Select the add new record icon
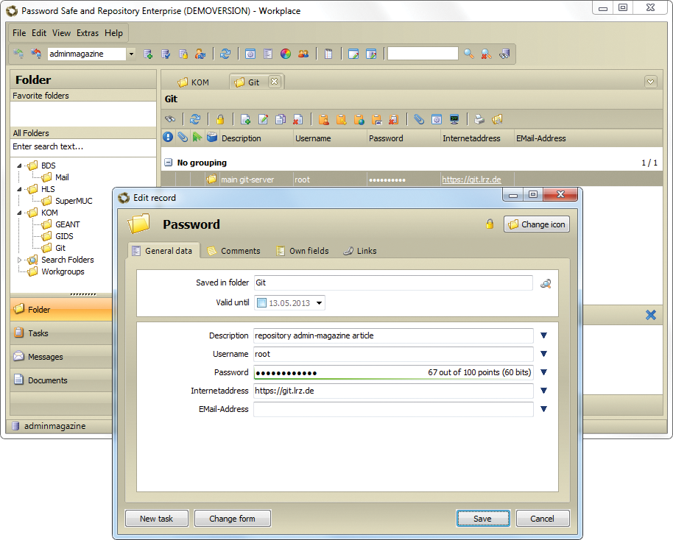 coord(245,118)
